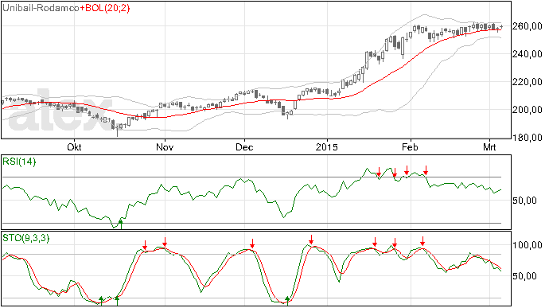Screen dimensions: 549x308
Task: Click the green RSI buy arrow in October
Action: 121,224
